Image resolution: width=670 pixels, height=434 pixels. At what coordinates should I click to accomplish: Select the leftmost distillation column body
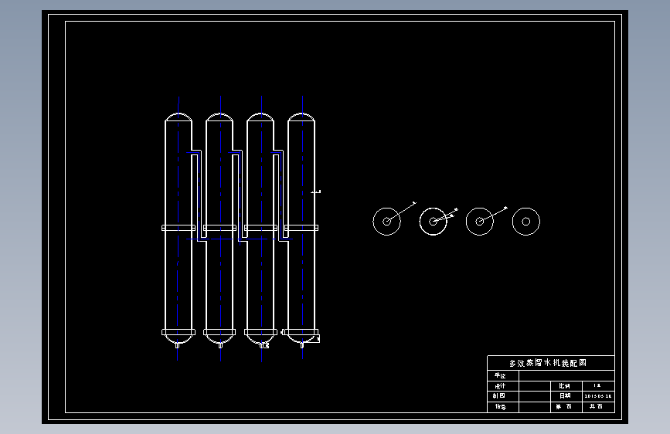[x=179, y=231]
